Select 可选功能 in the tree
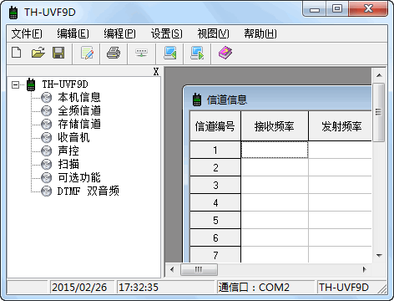 [79, 178]
